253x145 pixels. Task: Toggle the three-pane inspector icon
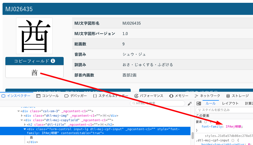(x=199, y=103)
